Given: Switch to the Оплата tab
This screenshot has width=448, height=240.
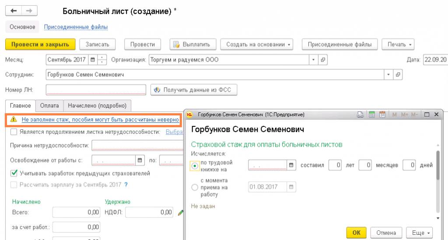Looking at the screenshot, I should click(x=49, y=105).
